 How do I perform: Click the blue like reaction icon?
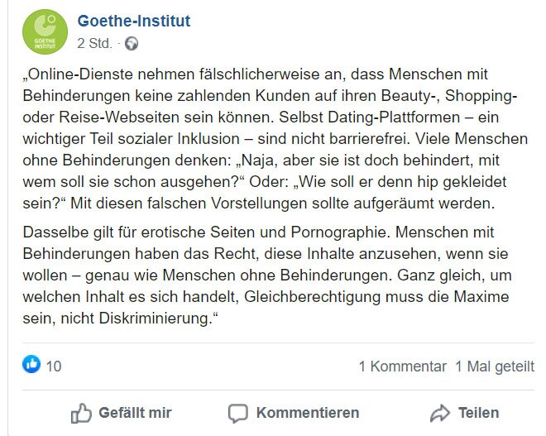coord(31,365)
